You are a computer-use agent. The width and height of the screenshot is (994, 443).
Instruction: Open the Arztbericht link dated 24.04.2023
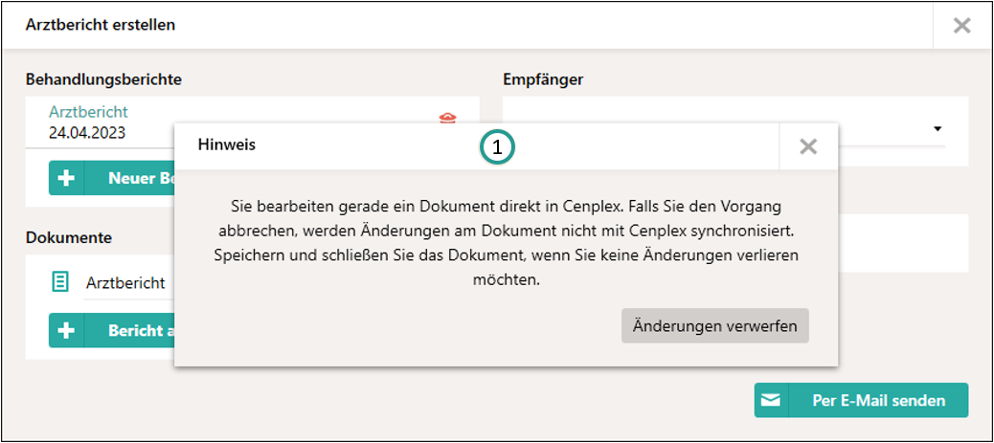pyautogui.click(x=88, y=112)
